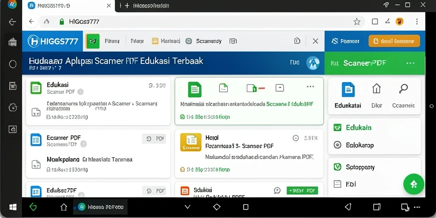Click the clock icon in Hojol card

pyautogui.click(x=296, y=138)
